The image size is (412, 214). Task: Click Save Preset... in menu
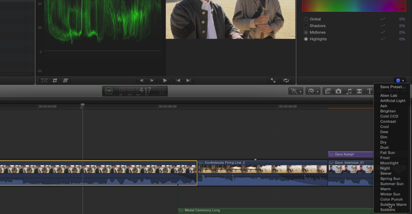click(393, 87)
